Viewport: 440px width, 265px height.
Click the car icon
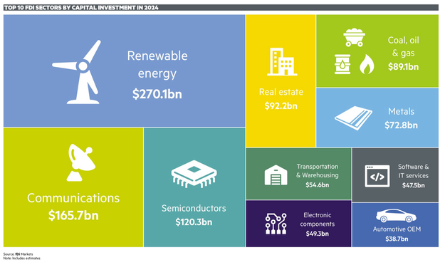[x=397, y=216]
